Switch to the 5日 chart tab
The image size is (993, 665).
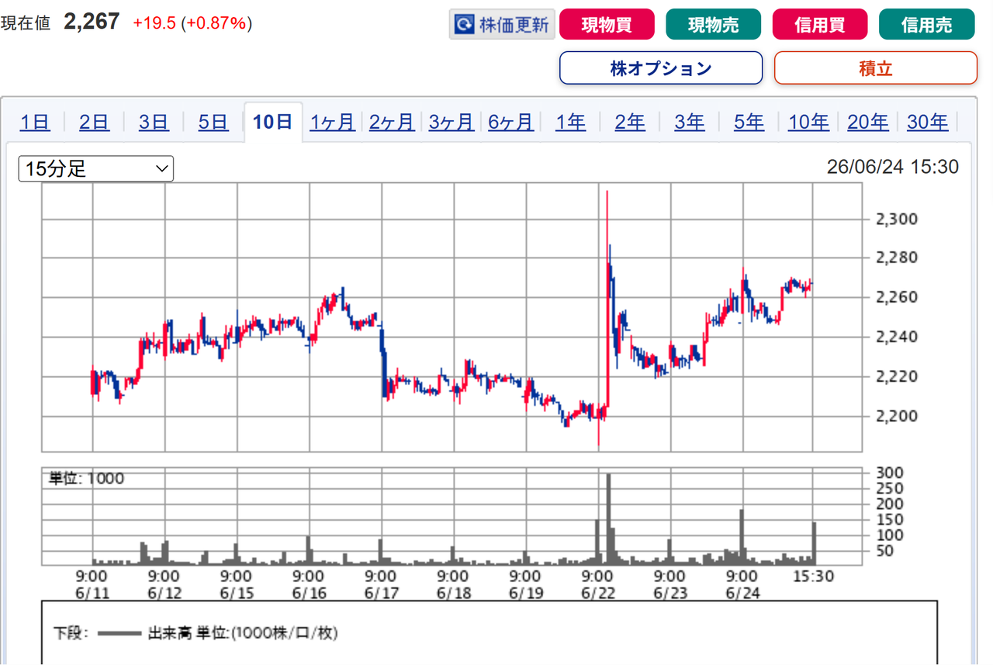point(213,122)
